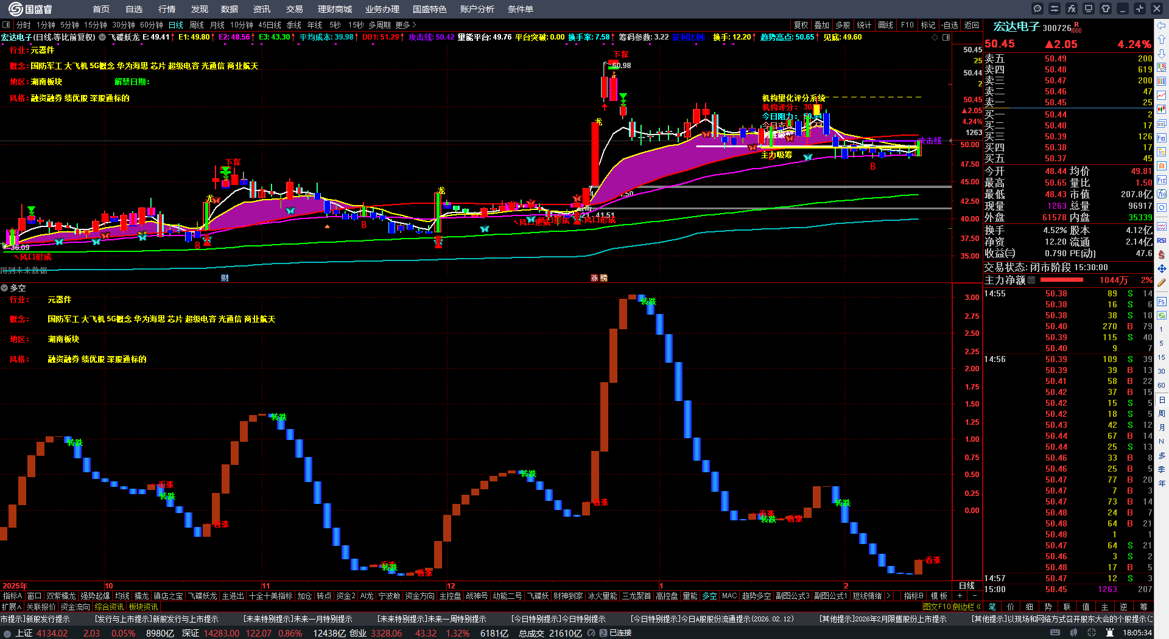Click the 返回 button

point(972,25)
